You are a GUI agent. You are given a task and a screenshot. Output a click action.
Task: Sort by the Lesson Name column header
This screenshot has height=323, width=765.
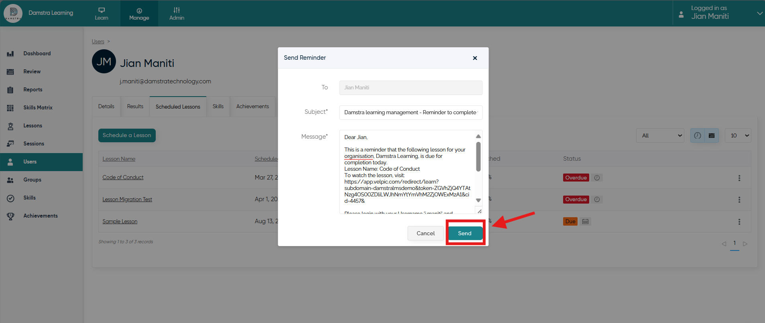coord(119,159)
